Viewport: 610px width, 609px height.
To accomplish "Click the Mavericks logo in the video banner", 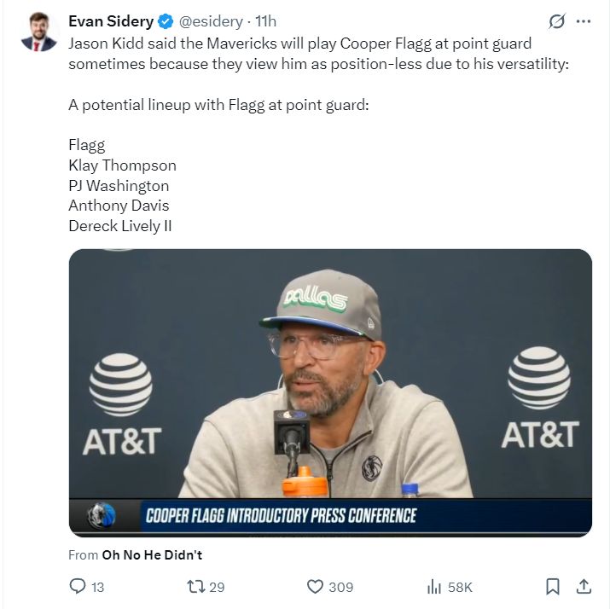I will (101, 516).
